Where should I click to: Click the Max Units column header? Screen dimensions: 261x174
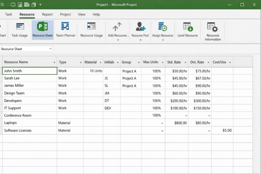click(x=153, y=62)
